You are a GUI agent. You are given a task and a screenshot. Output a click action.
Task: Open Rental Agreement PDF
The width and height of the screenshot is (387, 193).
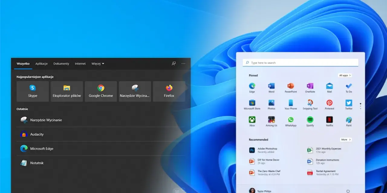(323, 172)
